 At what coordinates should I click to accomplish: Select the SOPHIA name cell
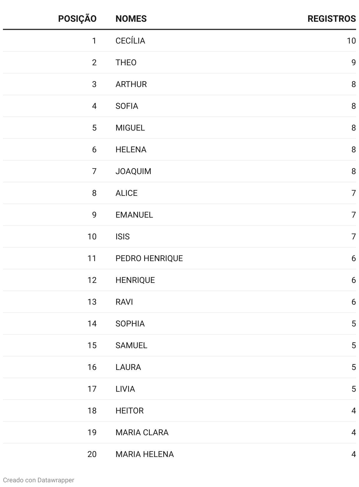[130, 323]
